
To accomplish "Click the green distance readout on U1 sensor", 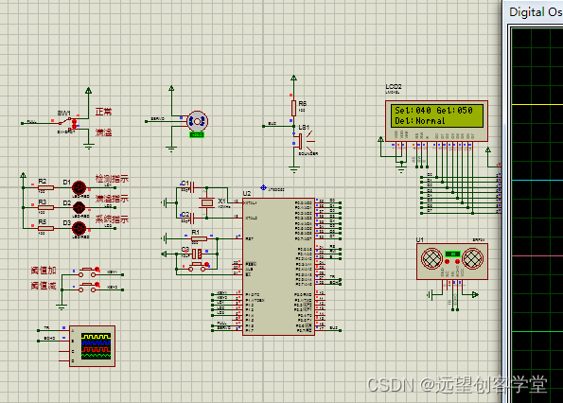I will (x=452, y=254).
